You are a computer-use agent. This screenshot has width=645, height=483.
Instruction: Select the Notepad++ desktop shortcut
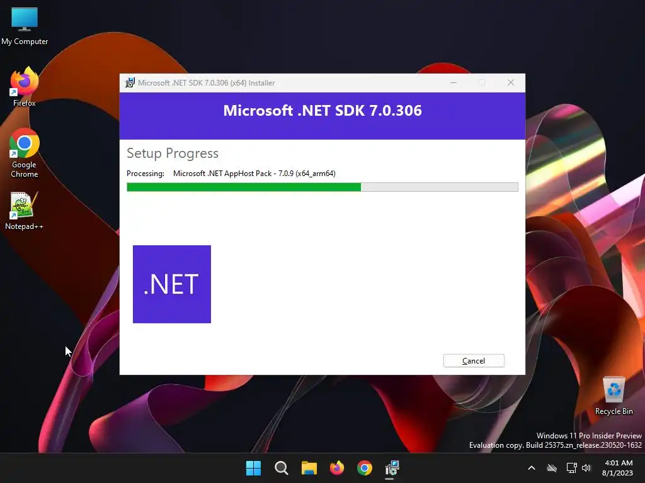[25, 211]
